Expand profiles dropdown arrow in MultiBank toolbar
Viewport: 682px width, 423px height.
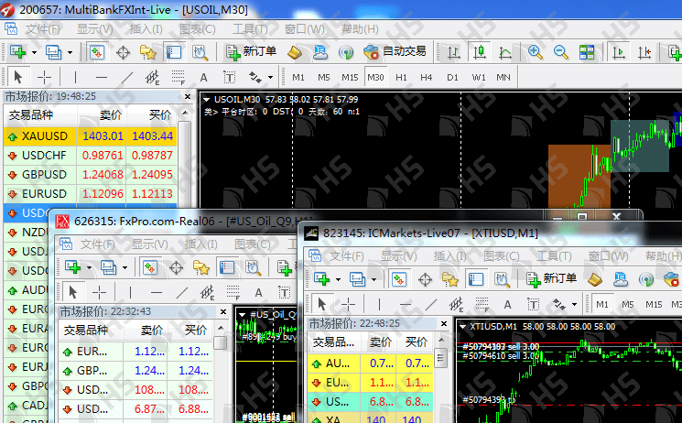pyautogui.click(x=70, y=53)
